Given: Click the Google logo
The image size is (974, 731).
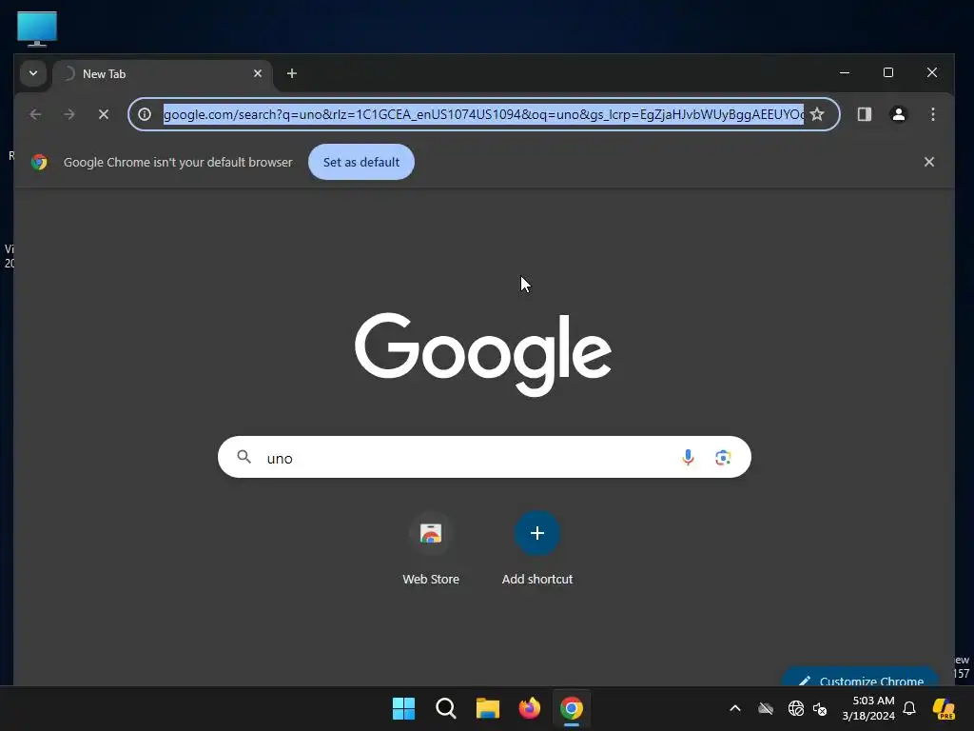Looking at the screenshot, I should [x=483, y=354].
